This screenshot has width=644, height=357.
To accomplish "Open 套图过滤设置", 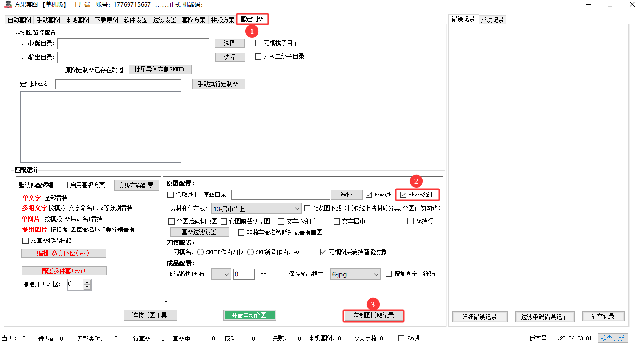I will coord(199,232).
